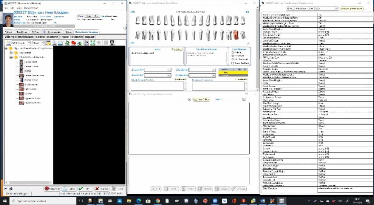Select the Upper Occlusal image thumbnail in tree
The width and height of the screenshot is (374, 205).
[22, 98]
